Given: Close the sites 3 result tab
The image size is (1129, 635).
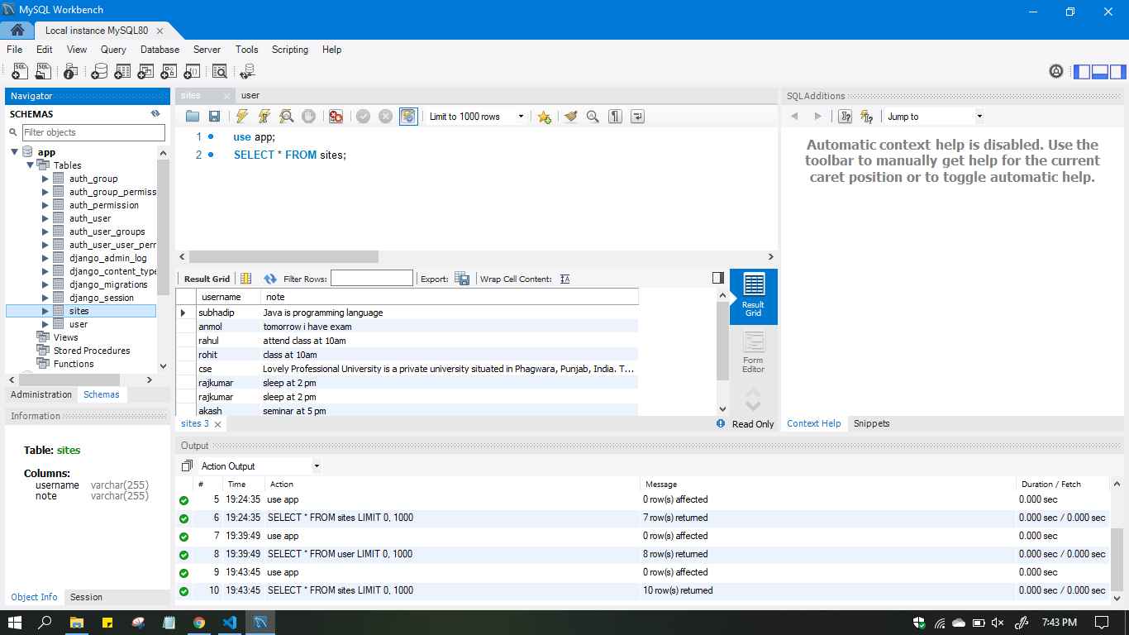Looking at the screenshot, I should pos(217,424).
